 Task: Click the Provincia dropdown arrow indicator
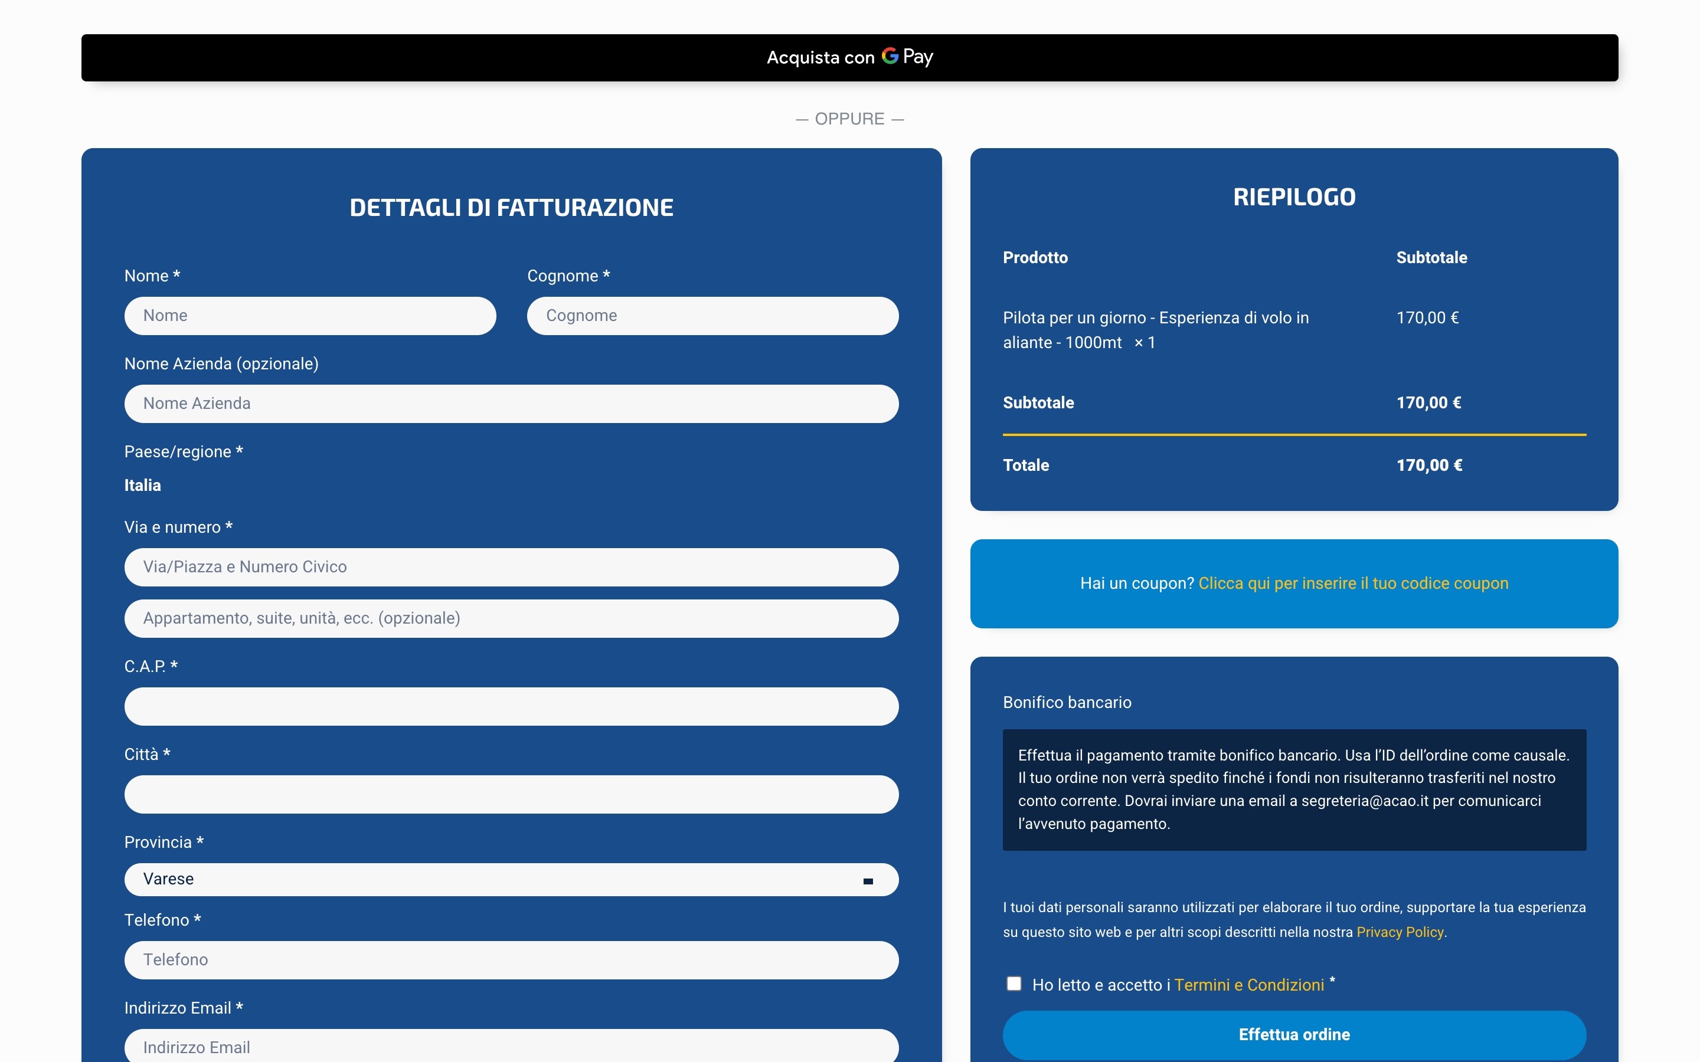click(868, 881)
